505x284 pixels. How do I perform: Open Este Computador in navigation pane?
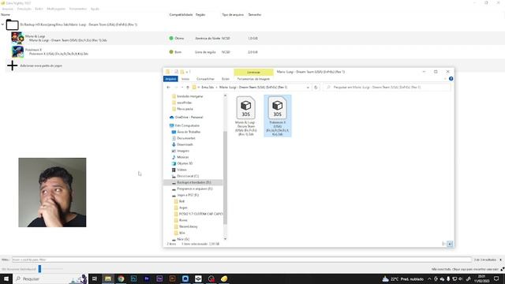pyautogui.click(x=184, y=125)
